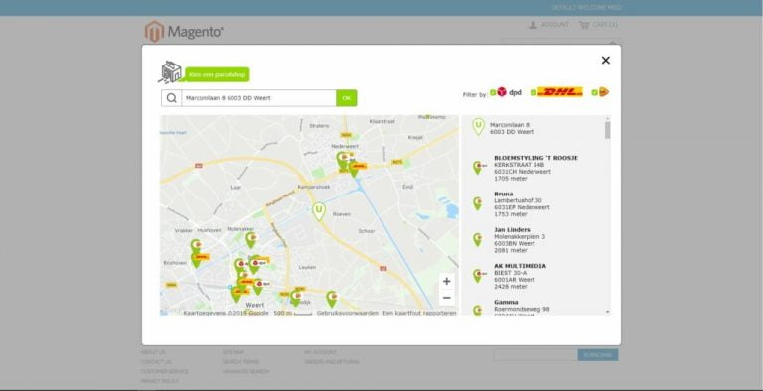Toggle the dpd filter checkbox

pos(493,92)
